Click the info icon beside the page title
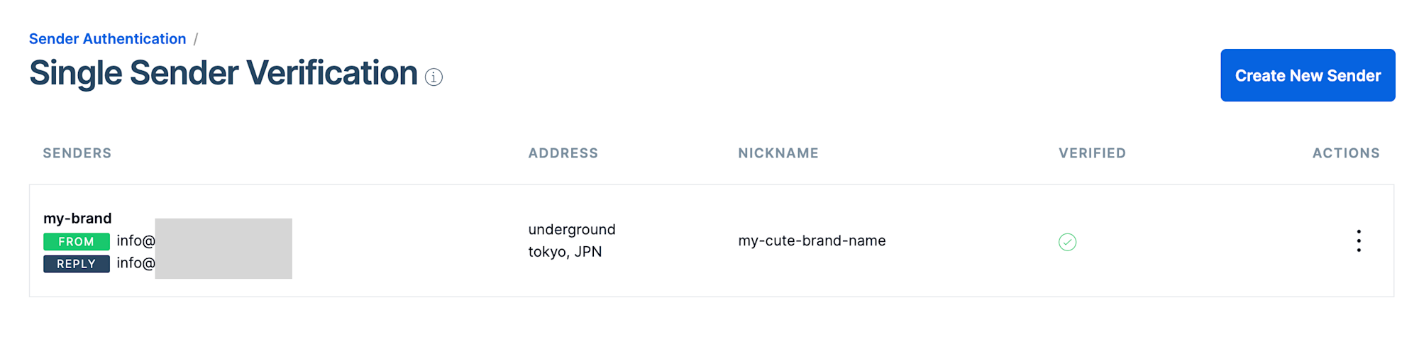The height and width of the screenshot is (359, 1419). [434, 77]
